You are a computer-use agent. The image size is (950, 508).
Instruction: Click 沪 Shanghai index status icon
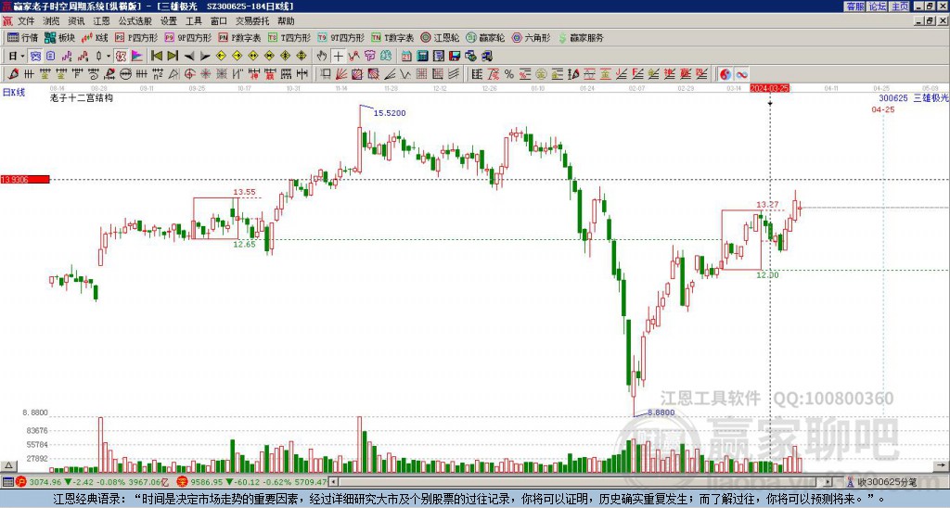coord(20,482)
